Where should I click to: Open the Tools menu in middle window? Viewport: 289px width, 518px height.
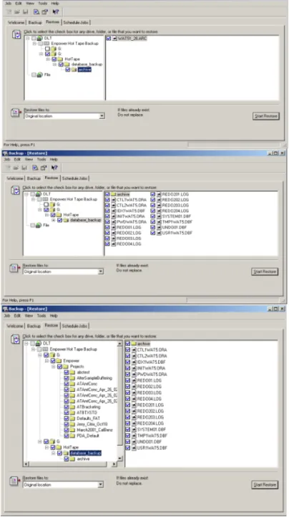click(x=41, y=159)
